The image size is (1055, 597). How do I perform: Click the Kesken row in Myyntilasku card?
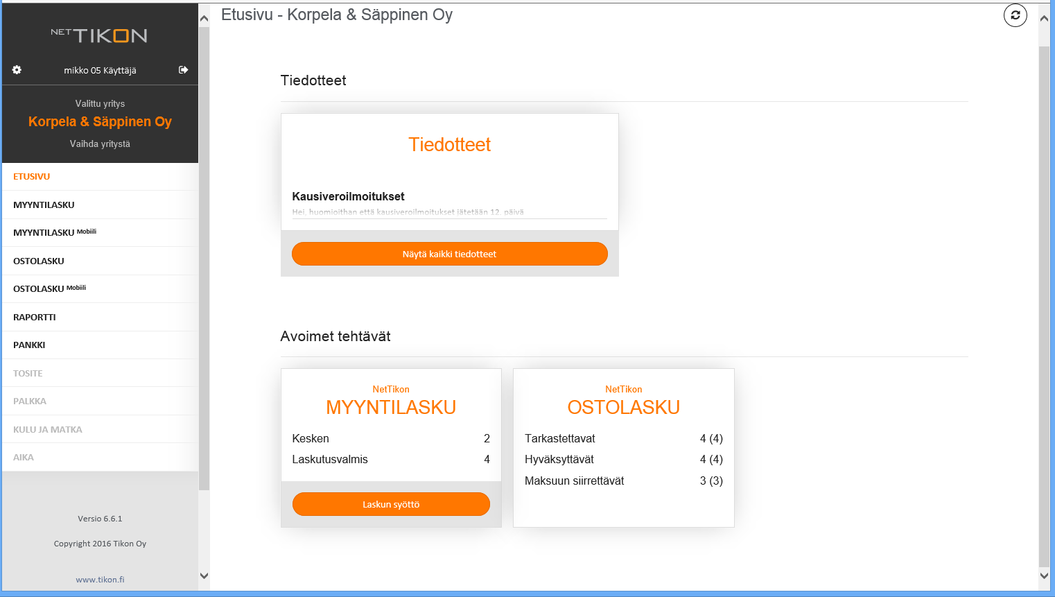coord(391,438)
